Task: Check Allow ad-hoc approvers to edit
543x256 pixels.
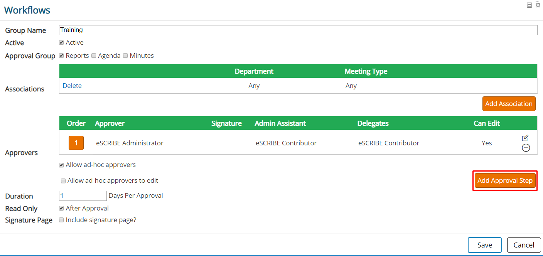Action: pos(63,181)
